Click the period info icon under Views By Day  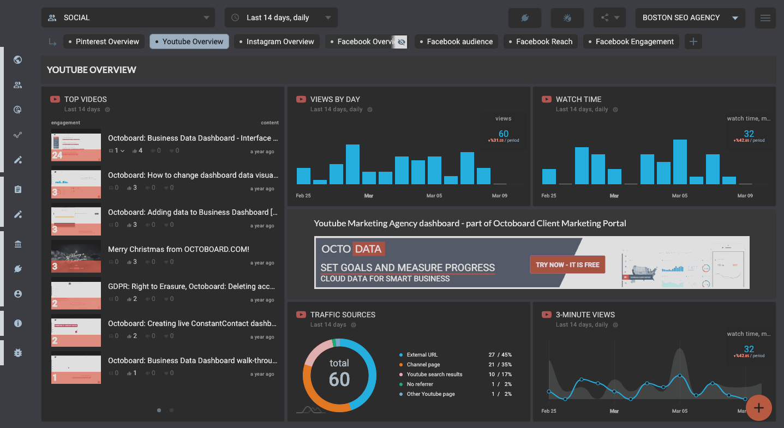pos(370,110)
